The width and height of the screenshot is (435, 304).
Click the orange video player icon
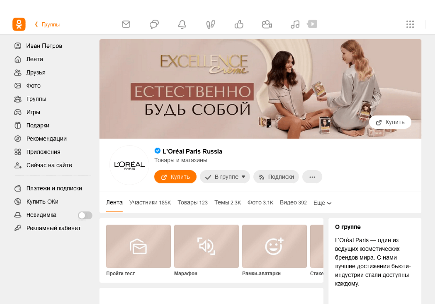click(x=312, y=24)
